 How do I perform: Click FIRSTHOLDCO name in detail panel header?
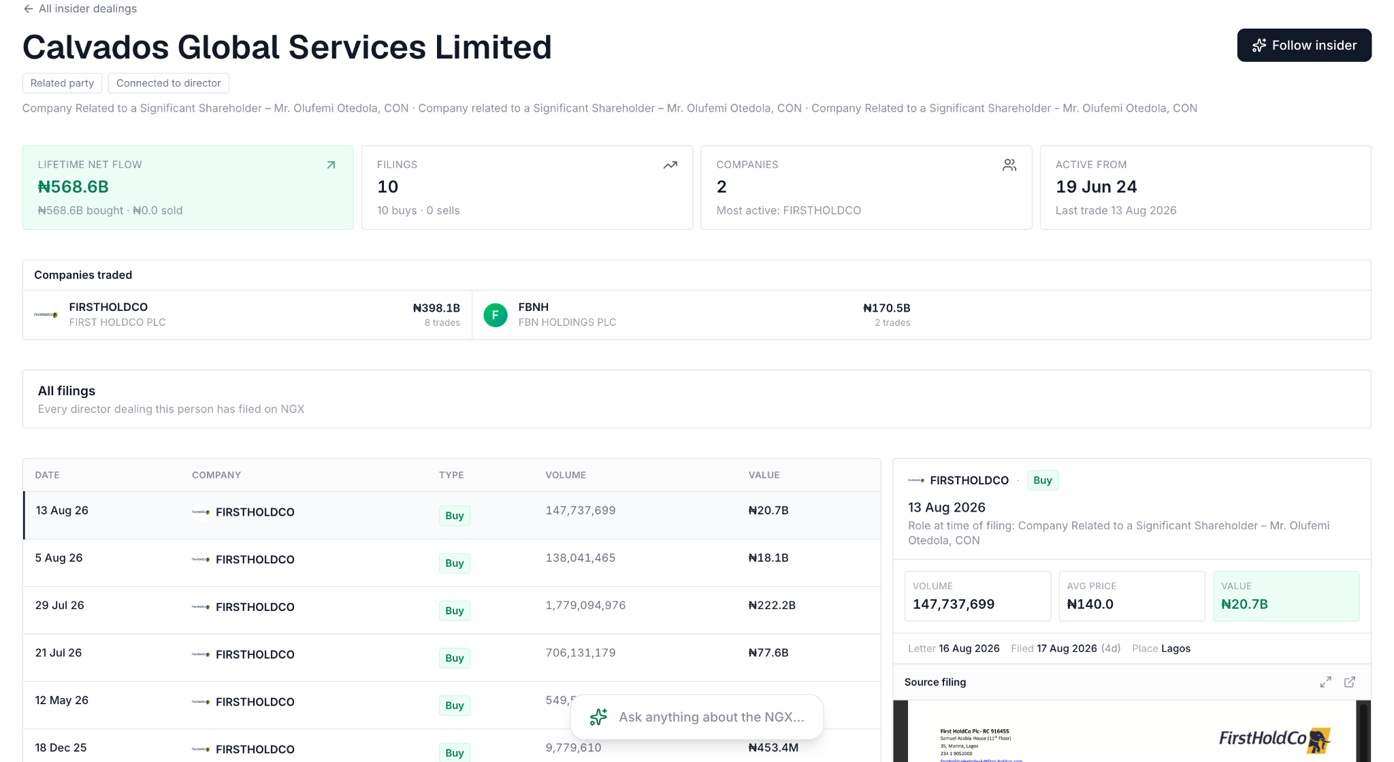(x=969, y=480)
